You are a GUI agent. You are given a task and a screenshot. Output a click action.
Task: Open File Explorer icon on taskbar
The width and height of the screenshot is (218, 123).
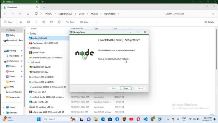pos(96,119)
